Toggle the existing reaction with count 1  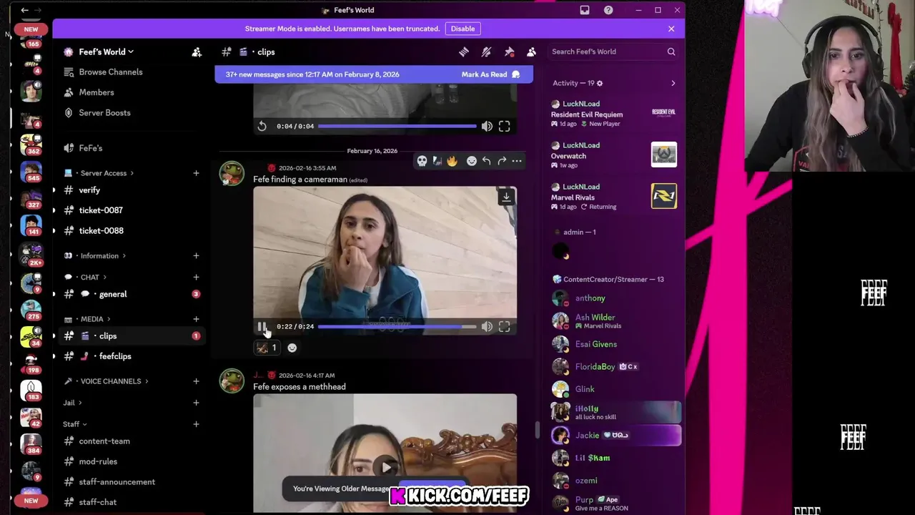pyautogui.click(x=267, y=348)
